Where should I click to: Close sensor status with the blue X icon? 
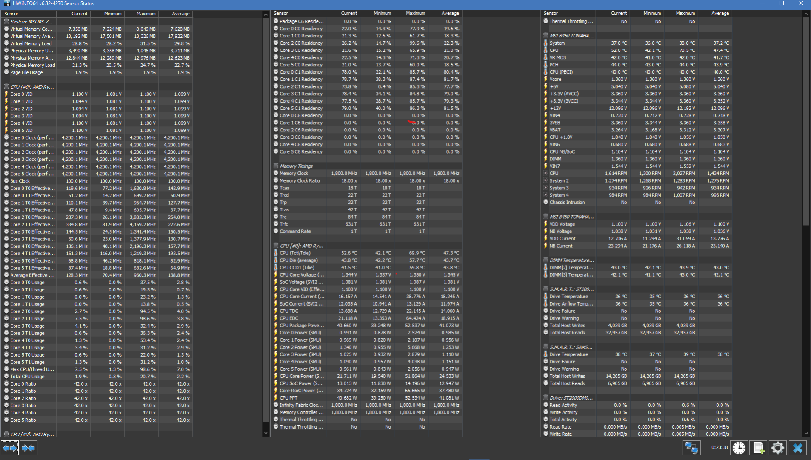click(798, 448)
